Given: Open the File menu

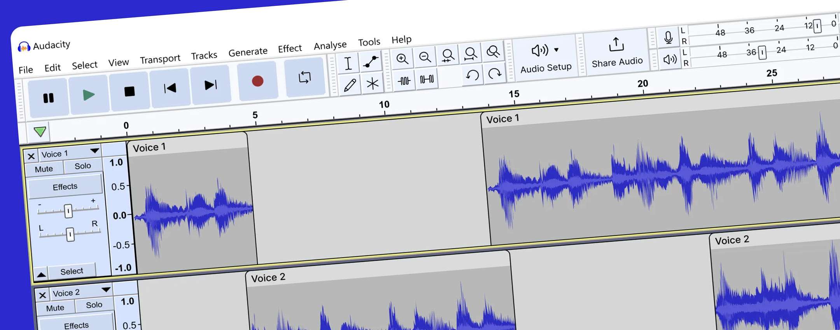Looking at the screenshot, I should click(26, 70).
